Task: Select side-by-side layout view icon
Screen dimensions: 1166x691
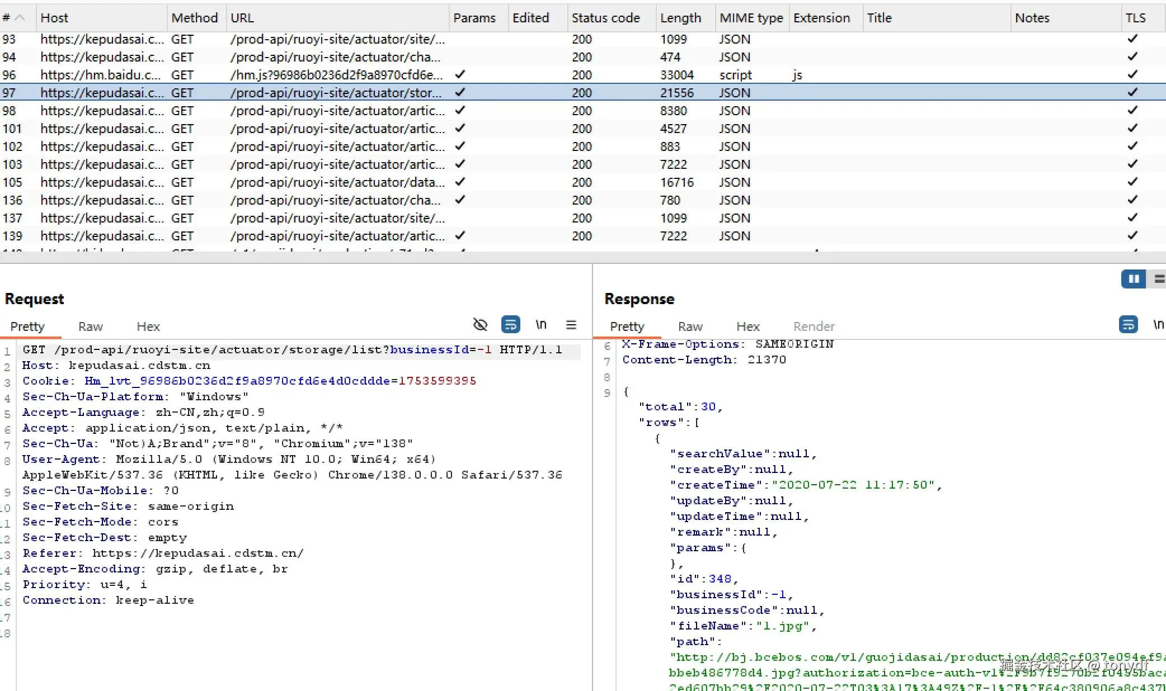Action: point(1134,279)
